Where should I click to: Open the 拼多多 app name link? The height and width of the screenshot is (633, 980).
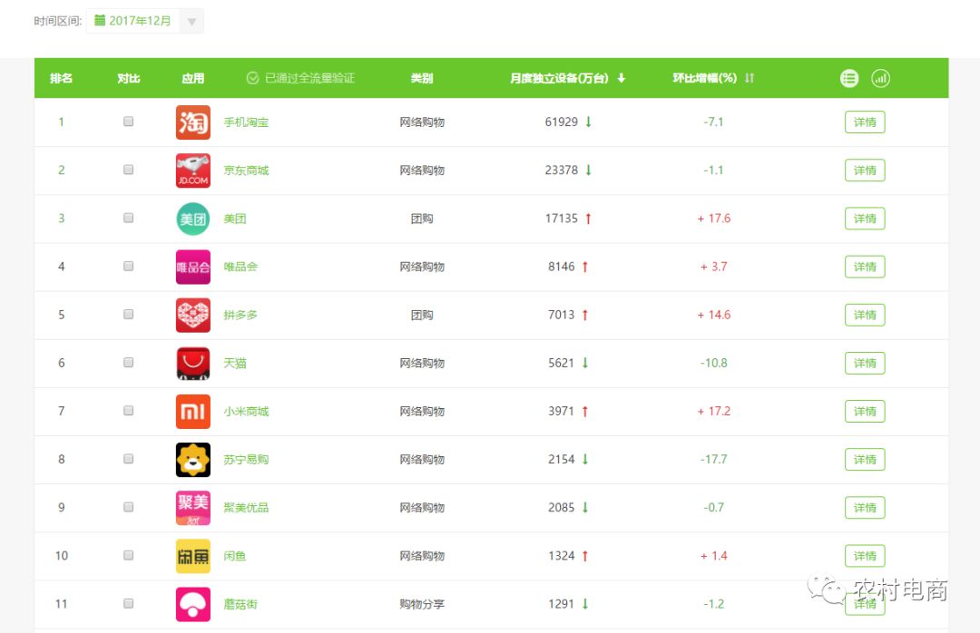tap(240, 315)
